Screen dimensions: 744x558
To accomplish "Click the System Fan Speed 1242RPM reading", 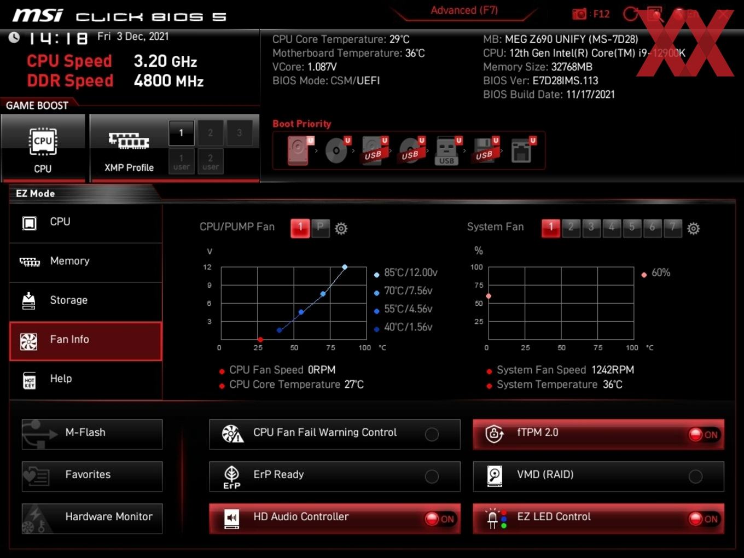I will click(x=560, y=370).
